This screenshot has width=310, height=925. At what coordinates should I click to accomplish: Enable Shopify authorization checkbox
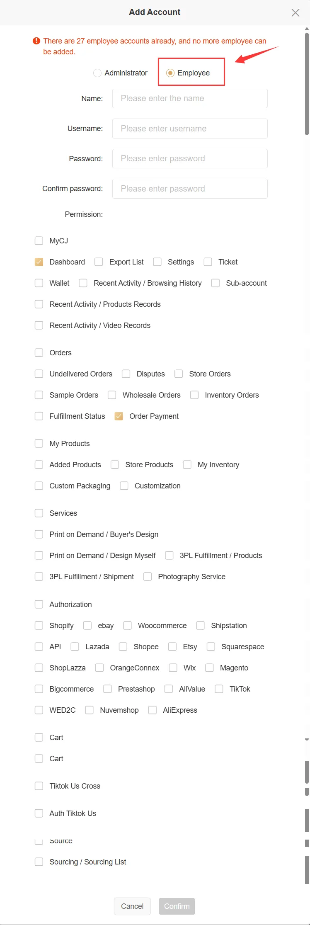(39, 626)
